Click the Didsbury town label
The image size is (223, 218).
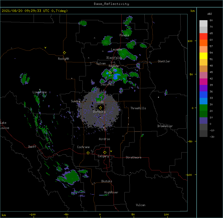(99, 112)
